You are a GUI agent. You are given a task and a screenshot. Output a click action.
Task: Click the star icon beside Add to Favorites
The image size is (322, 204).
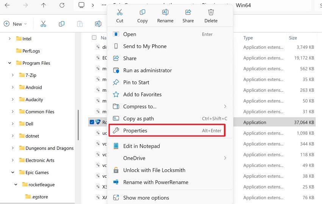116,94
